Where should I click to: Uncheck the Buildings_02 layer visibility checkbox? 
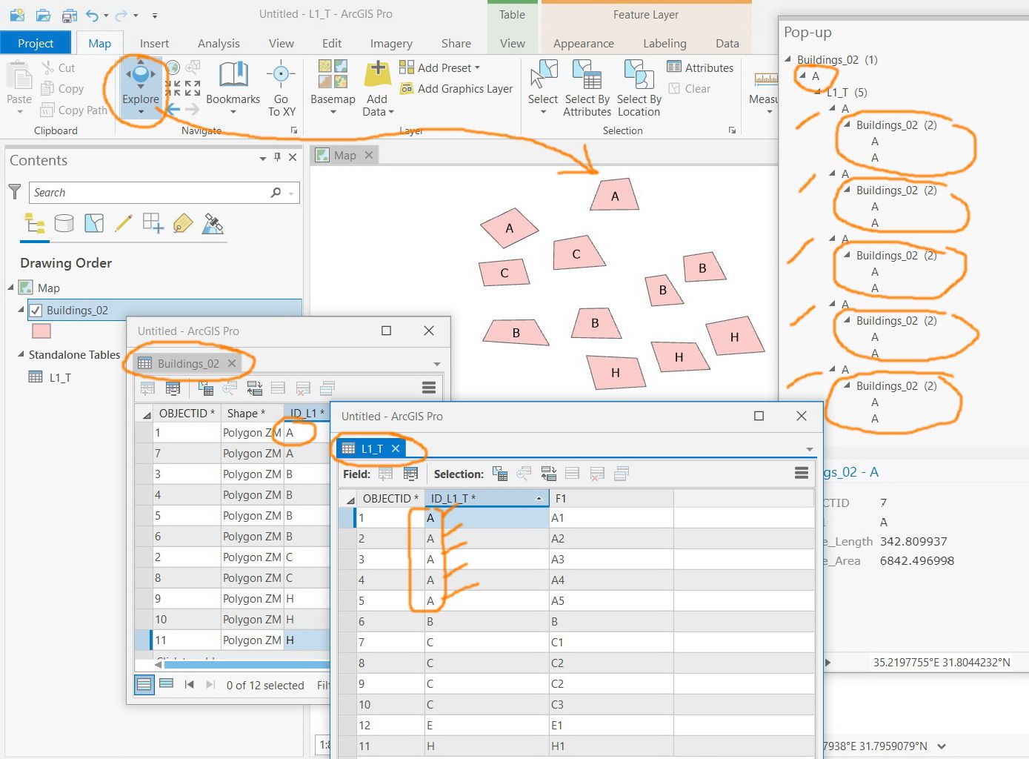click(x=35, y=311)
